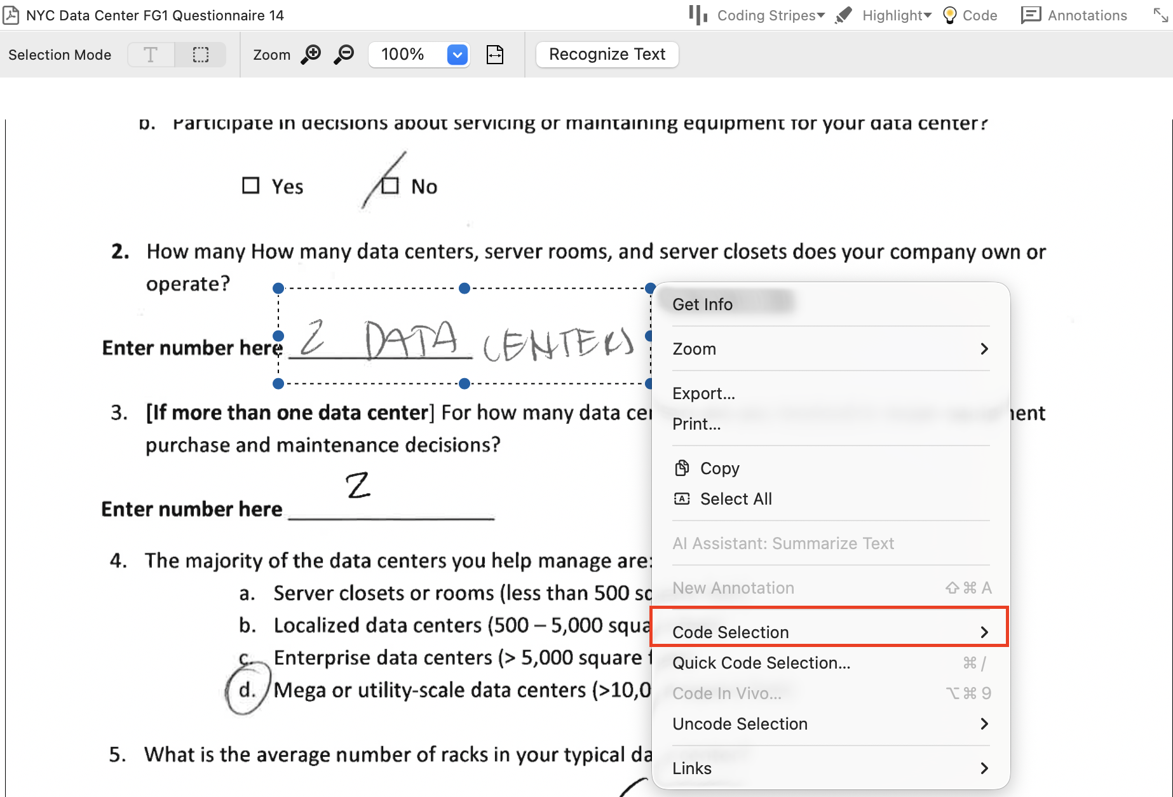1173x797 pixels.
Task: Click the No checkbox in the questionnaire
Action: click(x=390, y=186)
